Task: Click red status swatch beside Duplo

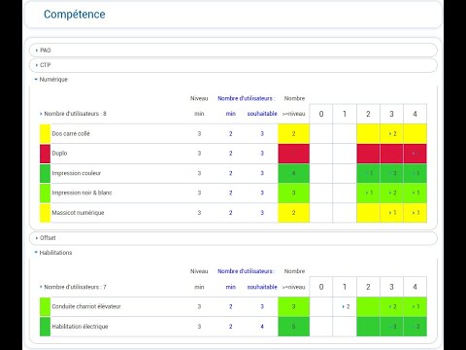Action: (45, 154)
